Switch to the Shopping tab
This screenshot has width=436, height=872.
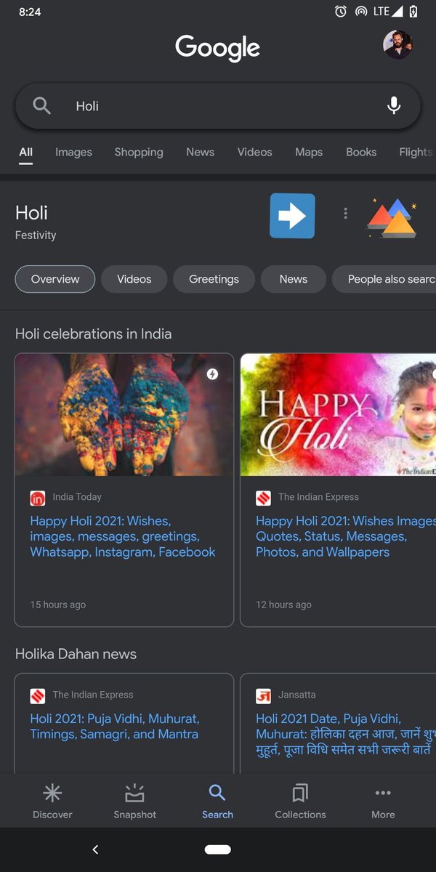139,152
